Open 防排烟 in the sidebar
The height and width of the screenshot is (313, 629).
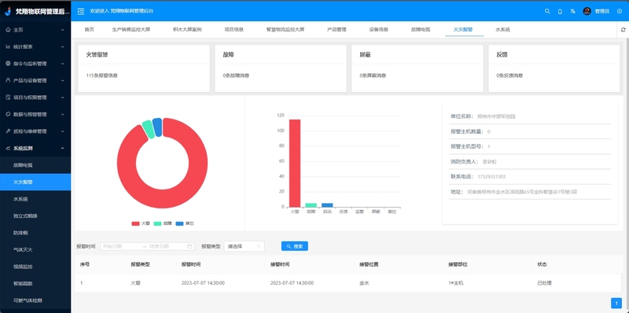pyautogui.click(x=35, y=233)
